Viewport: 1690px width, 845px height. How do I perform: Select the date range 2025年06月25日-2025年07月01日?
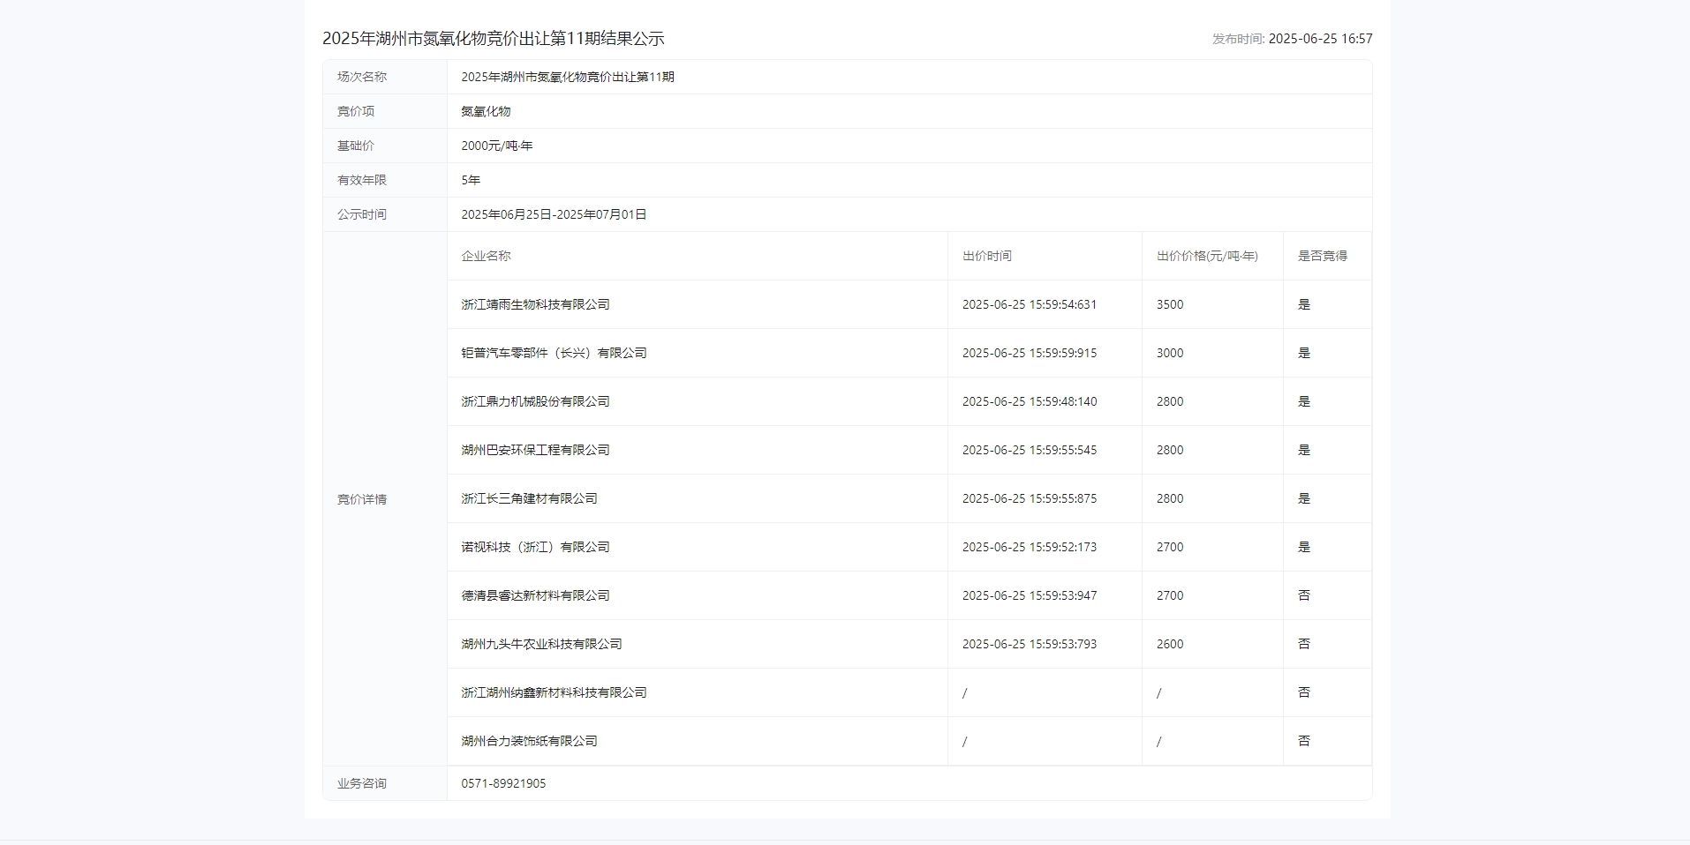pyautogui.click(x=554, y=214)
